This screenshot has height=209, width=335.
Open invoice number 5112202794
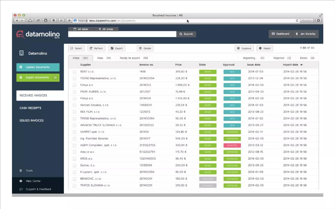[147, 152]
